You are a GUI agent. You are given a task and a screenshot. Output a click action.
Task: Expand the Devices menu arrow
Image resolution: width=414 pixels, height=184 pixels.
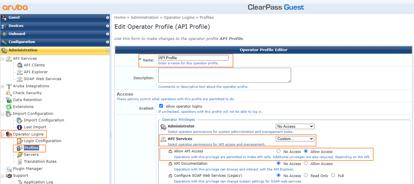point(108,26)
